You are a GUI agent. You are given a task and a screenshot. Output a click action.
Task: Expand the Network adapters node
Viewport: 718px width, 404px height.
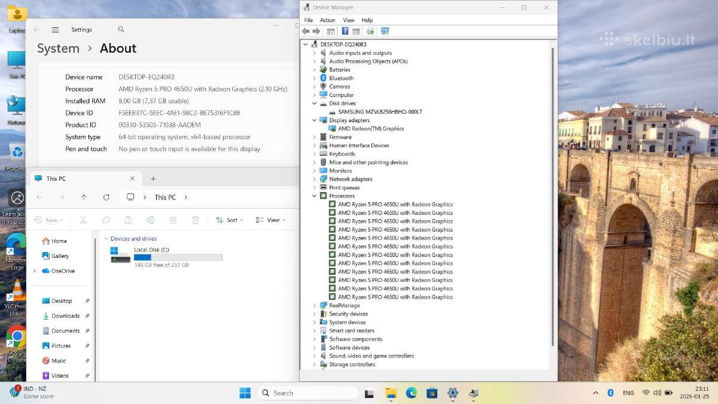(x=315, y=179)
